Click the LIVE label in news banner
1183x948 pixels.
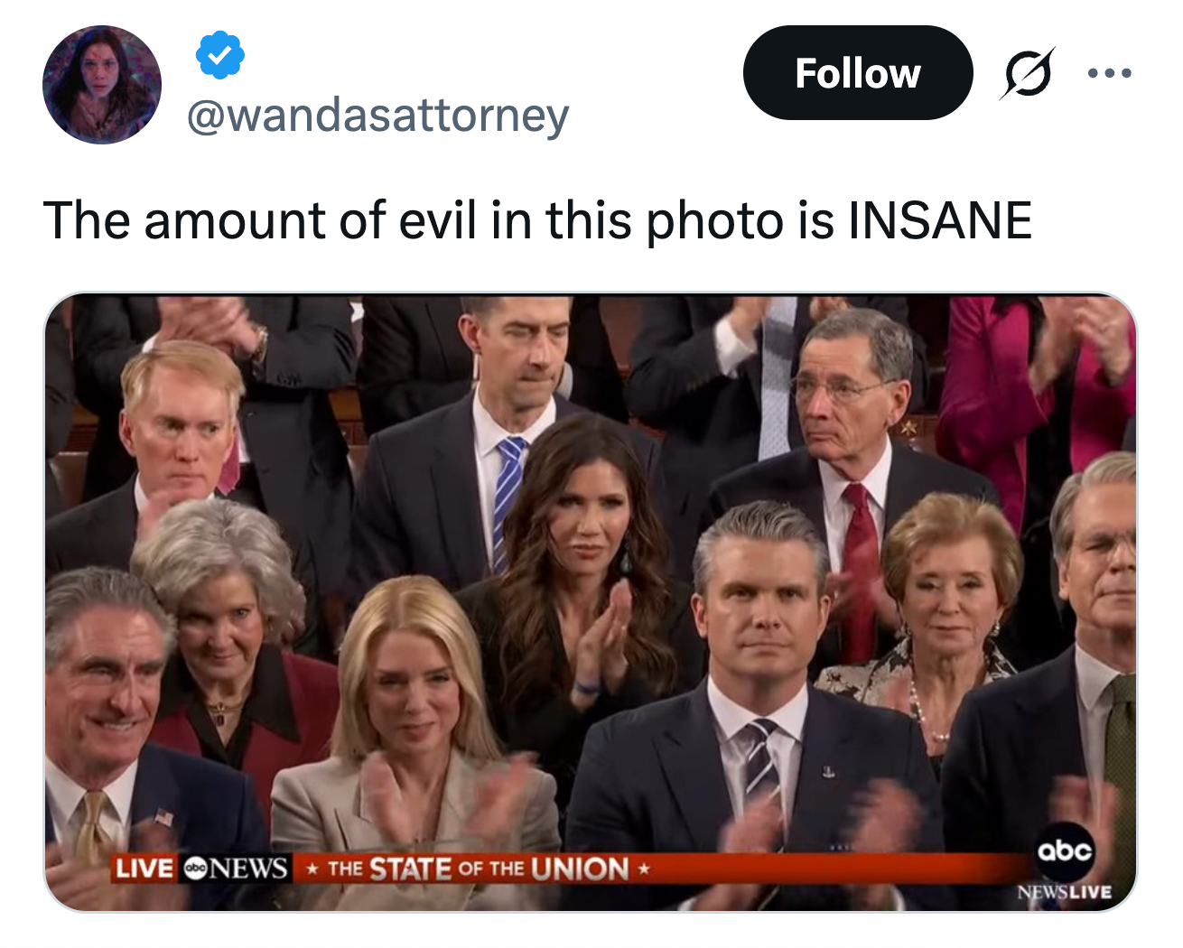[x=144, y=869]
